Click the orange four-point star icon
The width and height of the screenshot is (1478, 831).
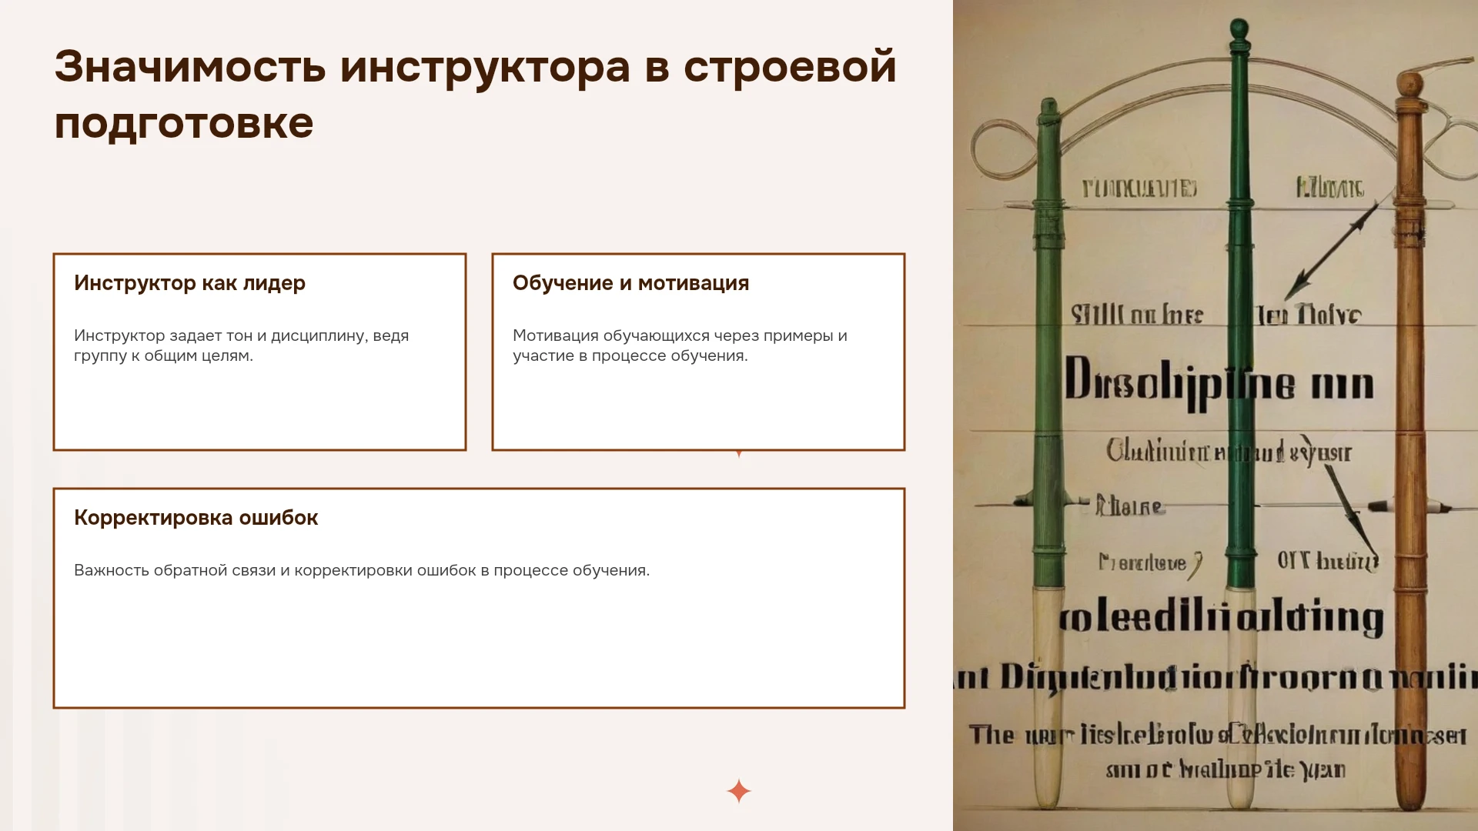739,791
